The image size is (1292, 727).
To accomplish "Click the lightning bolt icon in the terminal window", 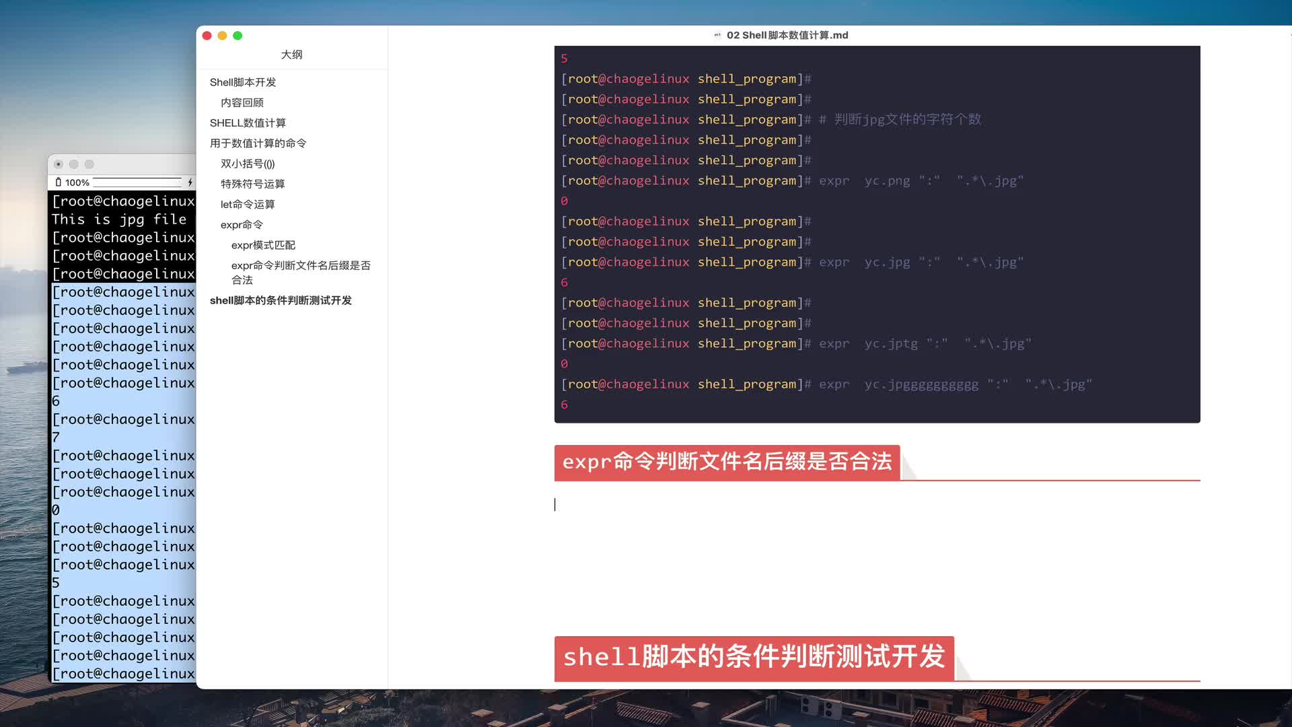I will pyautogui.click(x=190, y=182).
